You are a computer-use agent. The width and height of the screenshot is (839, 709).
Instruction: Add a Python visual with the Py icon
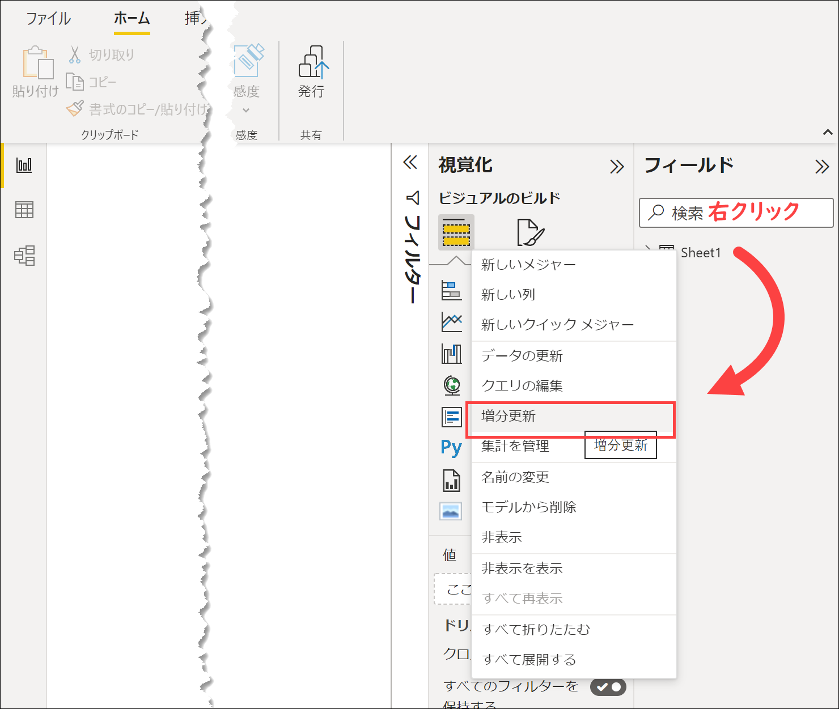450,448
